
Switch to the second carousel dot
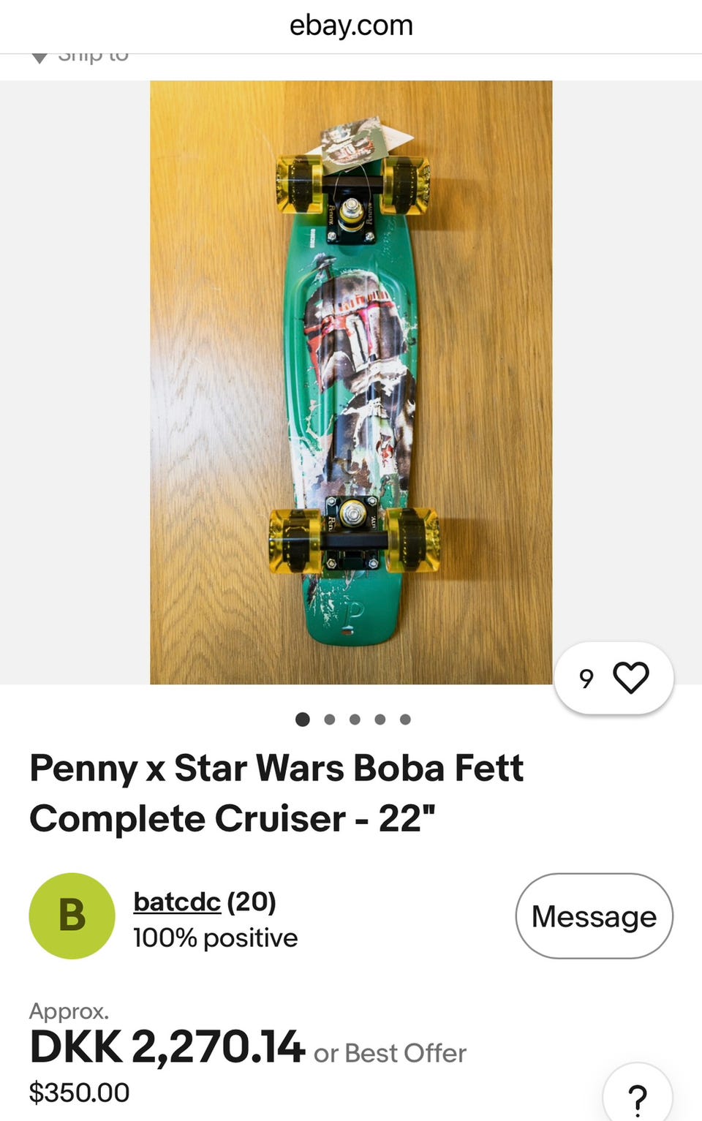(330, 720)
